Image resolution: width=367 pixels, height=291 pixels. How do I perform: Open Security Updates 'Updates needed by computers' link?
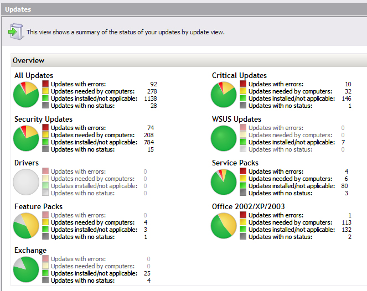click(x=92, y=135)
